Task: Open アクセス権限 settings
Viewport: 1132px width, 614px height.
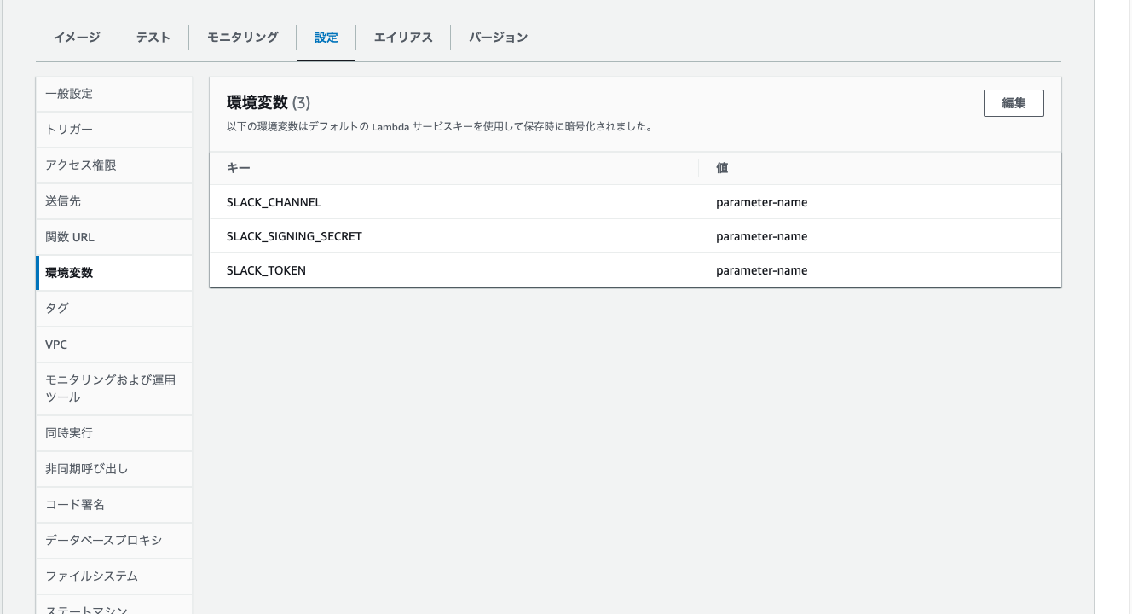Action: [114, 165]
